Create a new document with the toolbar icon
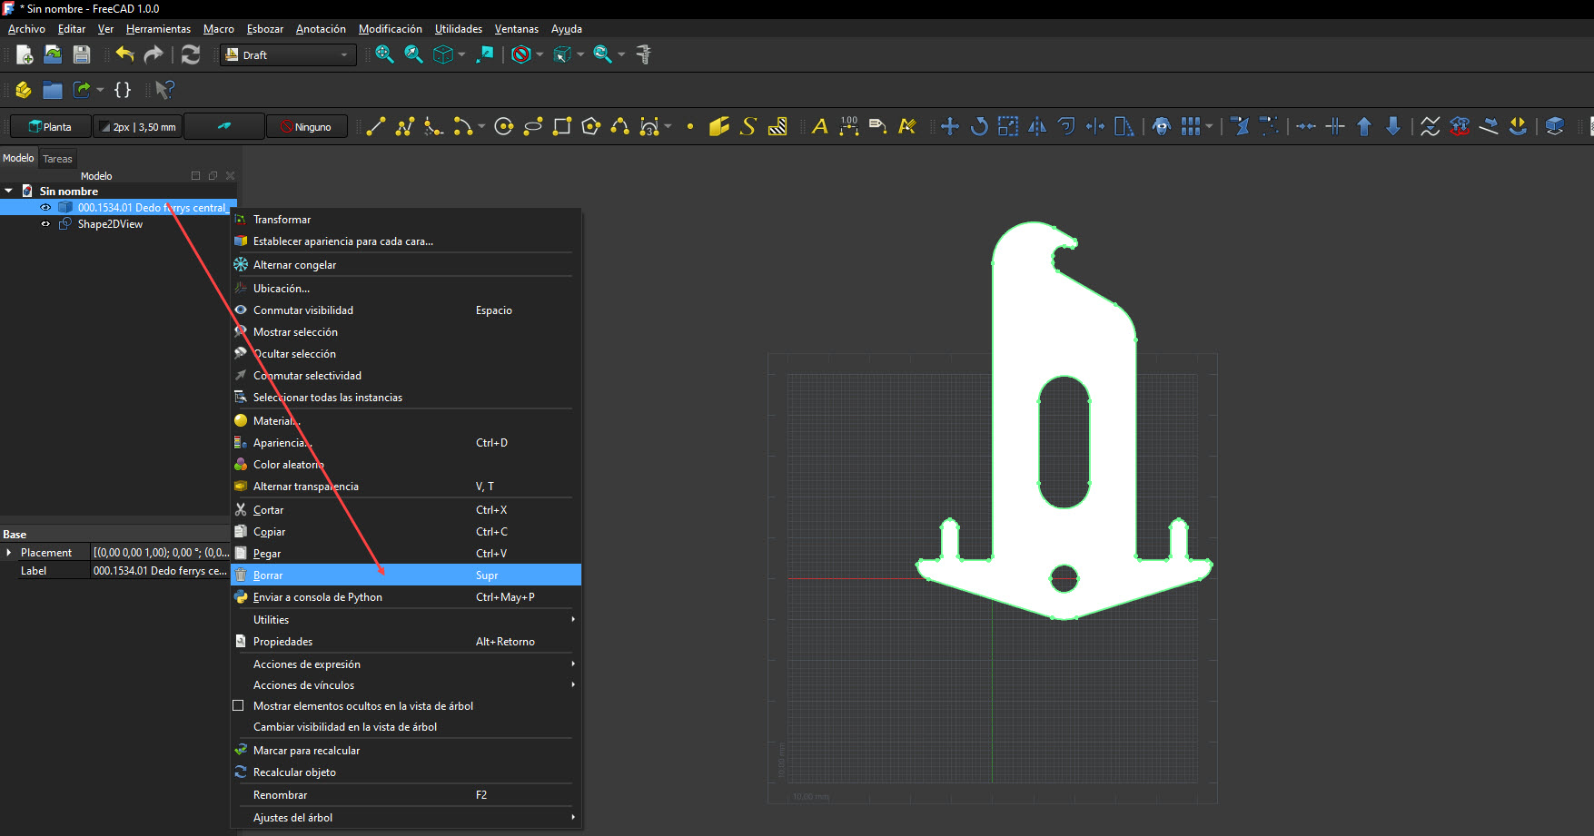 tap(25, 54)
